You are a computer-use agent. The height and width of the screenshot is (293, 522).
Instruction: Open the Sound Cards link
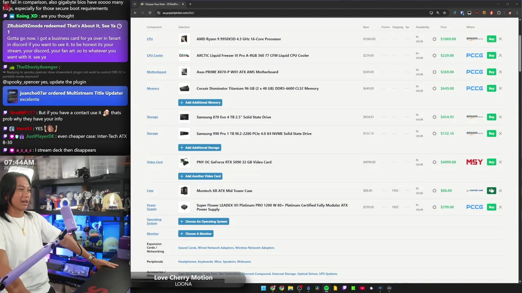pyautogui.click(x=187, y=248)
